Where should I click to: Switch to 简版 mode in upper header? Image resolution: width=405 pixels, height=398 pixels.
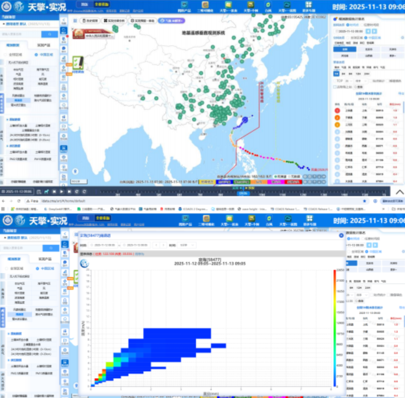84,5
